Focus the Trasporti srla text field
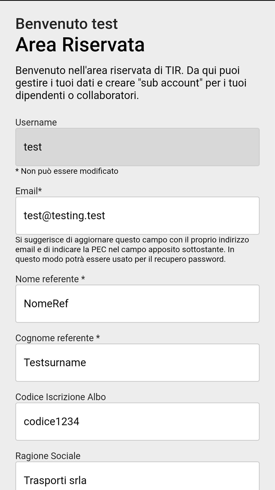Screen dimensions: 275x490 click(x=137, y=476)
